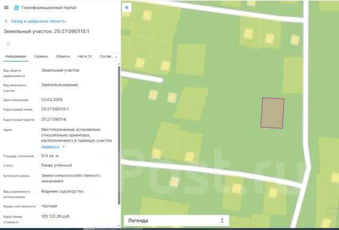Expand full address with Развернуть link
Viewport: 339px width, 230px height.
50,147
